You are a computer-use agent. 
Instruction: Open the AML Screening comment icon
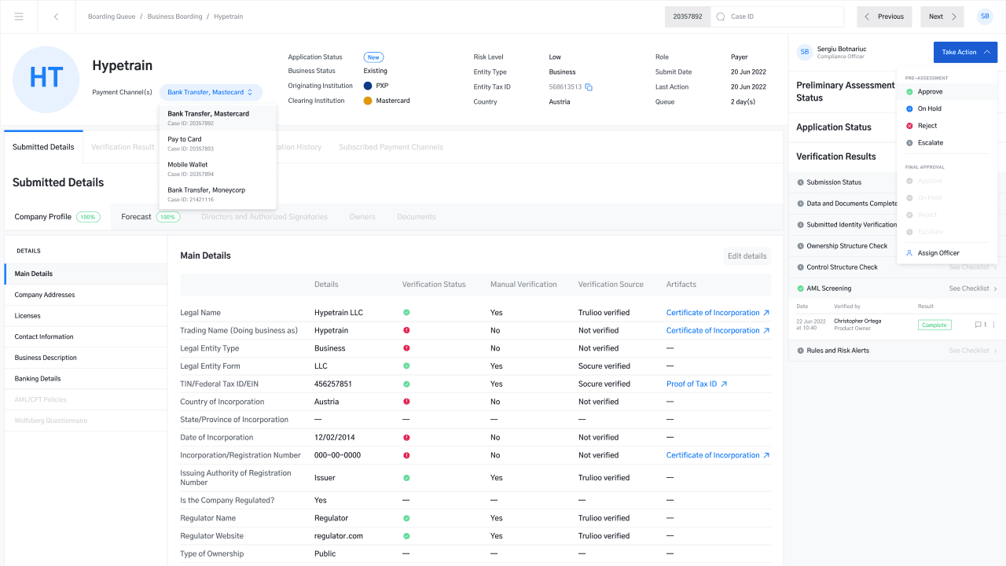coord(979,325)
